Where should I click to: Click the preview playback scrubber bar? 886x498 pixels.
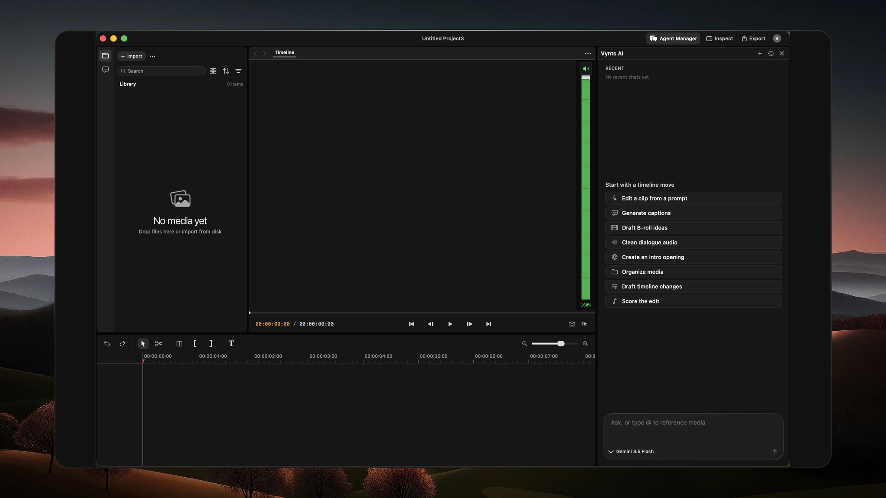point(422,313)
